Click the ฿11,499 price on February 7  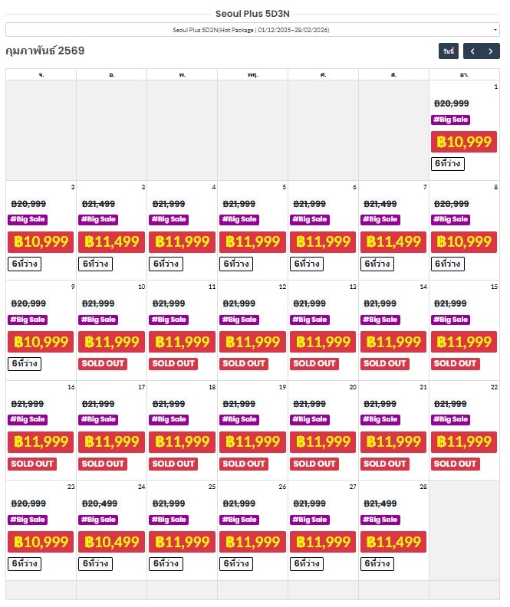pyautogui.click(x=393, y=242)
